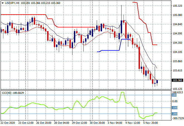Screen dimensions: 184x126
Task: Click the 168.6313 CCI scale maximum label
Action: coord(177,92)
